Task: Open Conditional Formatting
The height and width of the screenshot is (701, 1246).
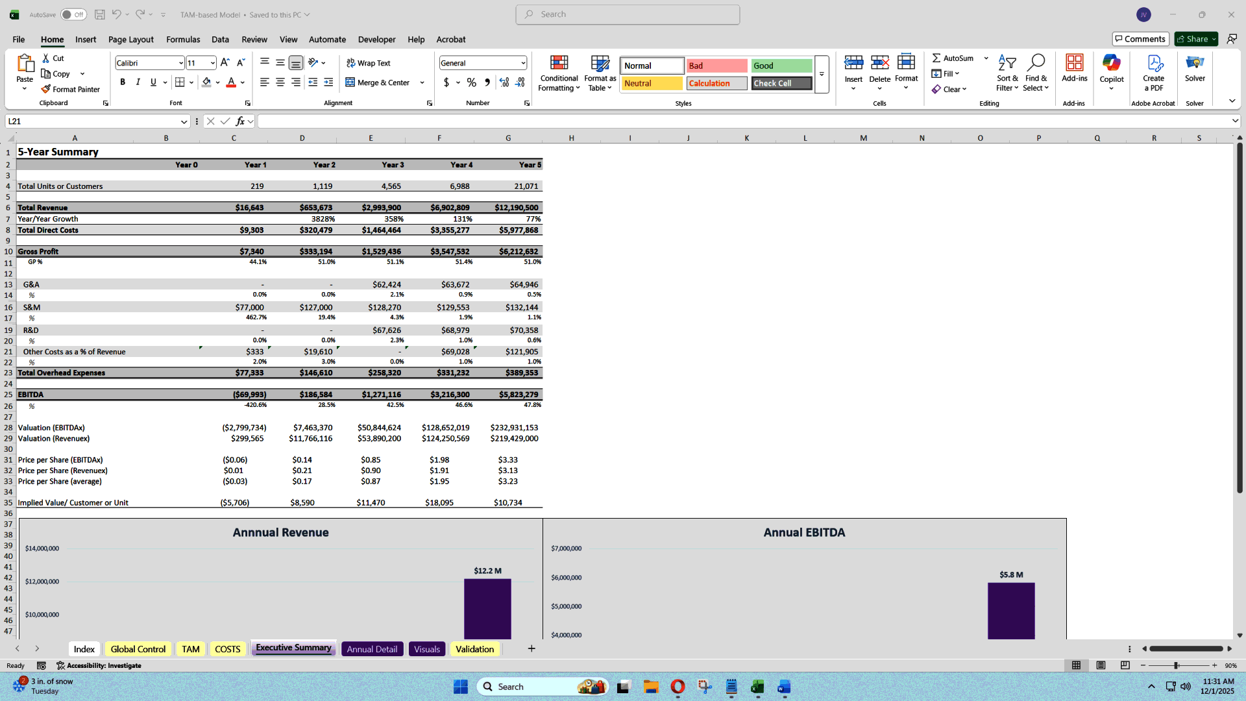Action: click(x=559, y=73)
